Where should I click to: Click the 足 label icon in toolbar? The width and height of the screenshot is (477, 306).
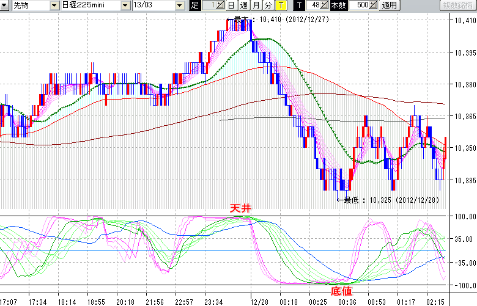(195, 5)
